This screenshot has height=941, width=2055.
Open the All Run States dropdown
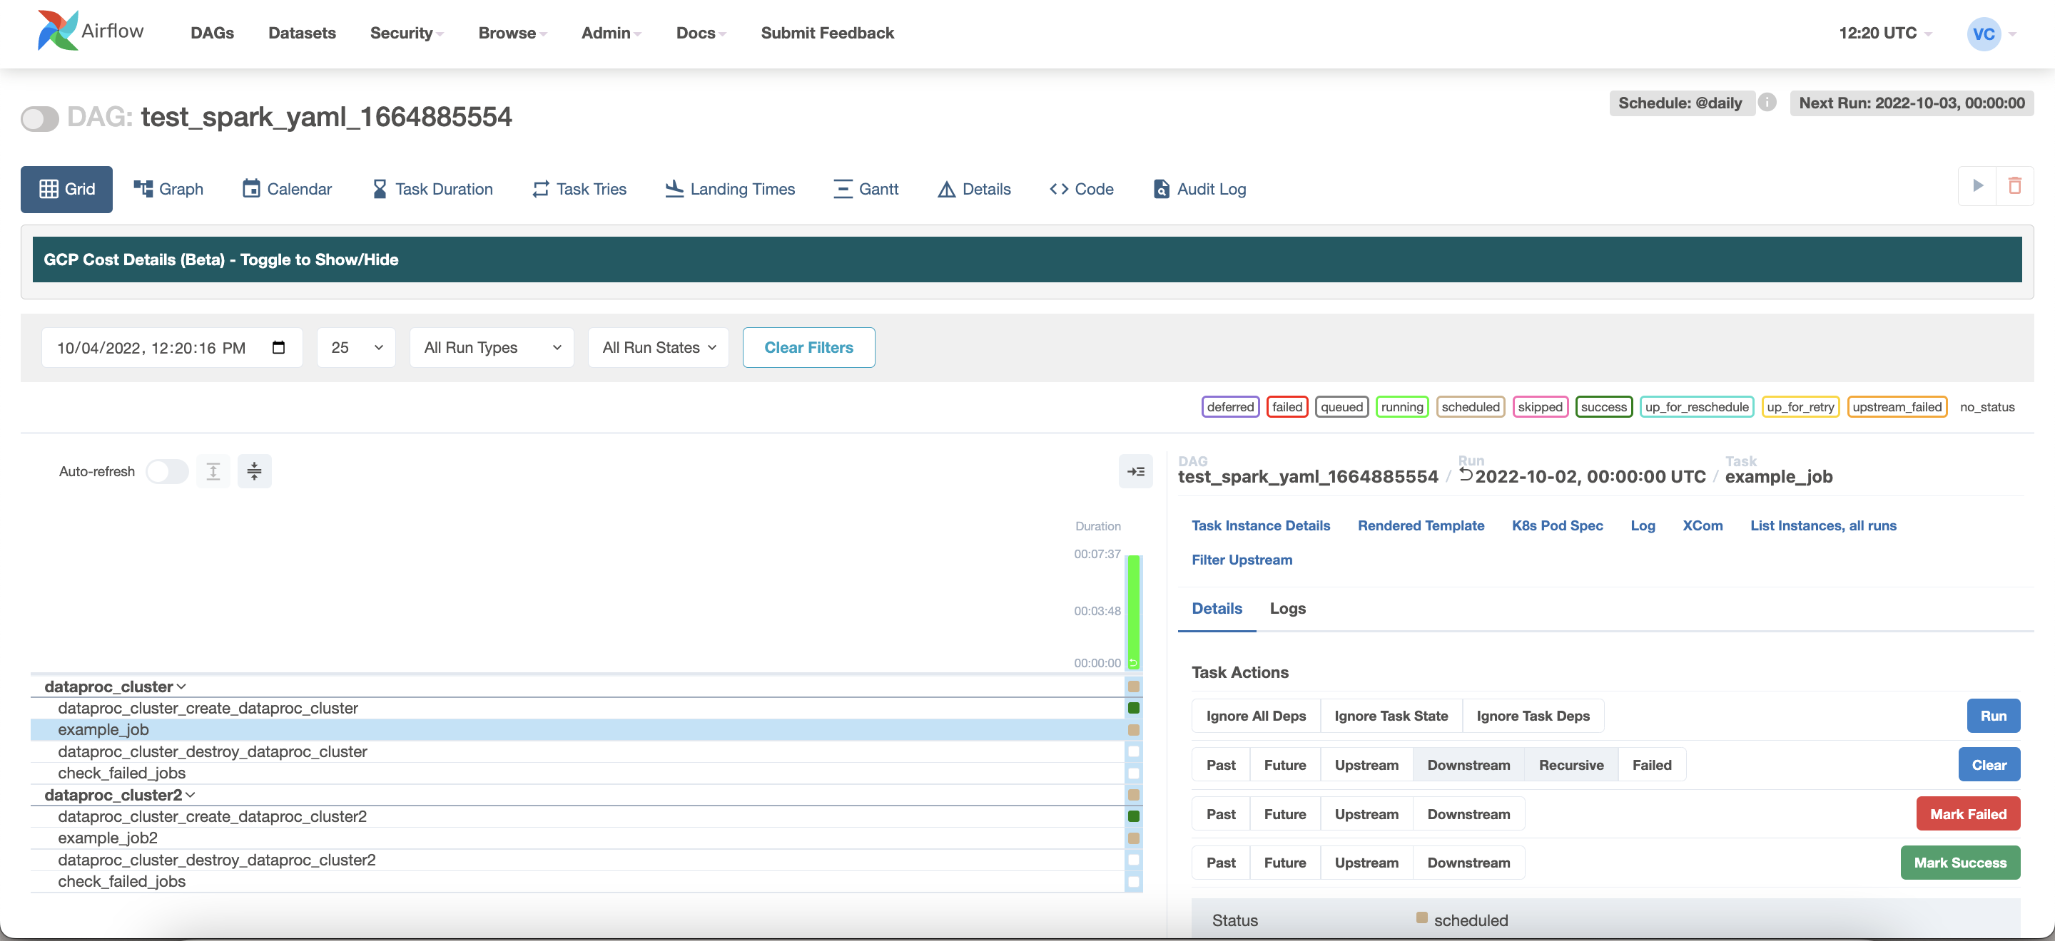pyautogui.click(x=658, y=347)
